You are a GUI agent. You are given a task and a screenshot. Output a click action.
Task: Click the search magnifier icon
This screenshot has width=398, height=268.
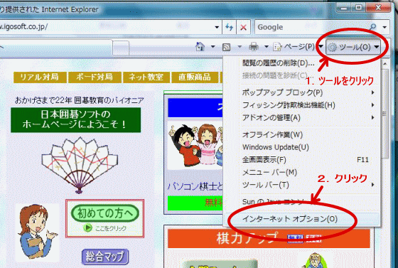pos(372,26)
